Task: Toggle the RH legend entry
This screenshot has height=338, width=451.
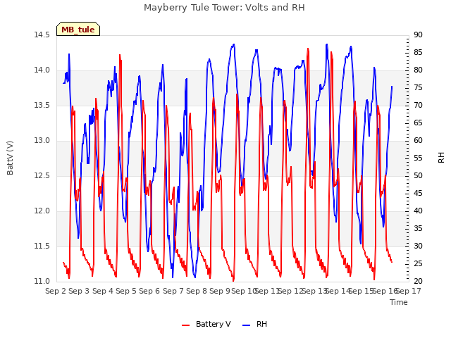Action: 255,324
